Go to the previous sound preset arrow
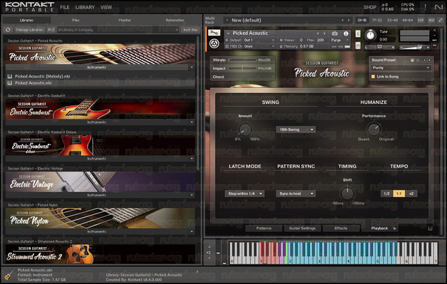Screen dimensions: 447x284 click(424, 60)
